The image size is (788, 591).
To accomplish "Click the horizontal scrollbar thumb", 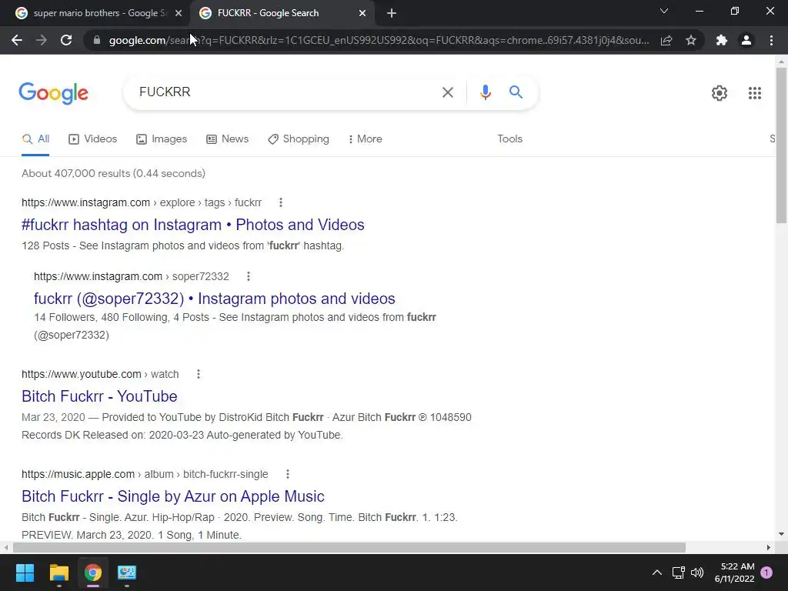I will tap(349, 548).
